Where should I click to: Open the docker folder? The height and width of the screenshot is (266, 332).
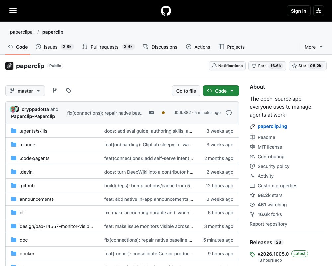pos(27,254)
